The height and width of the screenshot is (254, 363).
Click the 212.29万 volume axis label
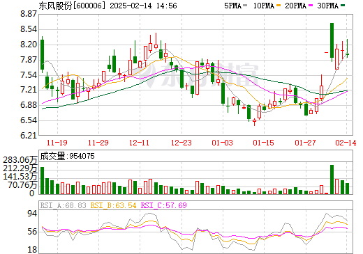[x=20, y=168]
